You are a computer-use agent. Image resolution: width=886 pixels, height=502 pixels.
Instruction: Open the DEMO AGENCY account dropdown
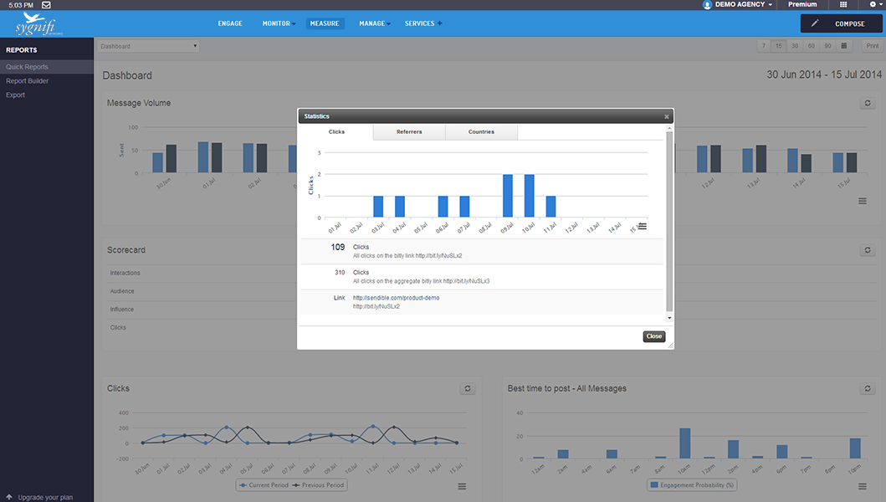pos(738,5)
